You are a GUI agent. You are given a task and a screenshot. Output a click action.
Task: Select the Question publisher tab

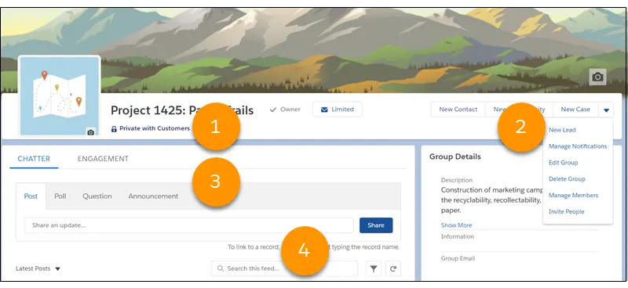pyautogui.click(x=97, y=196)
